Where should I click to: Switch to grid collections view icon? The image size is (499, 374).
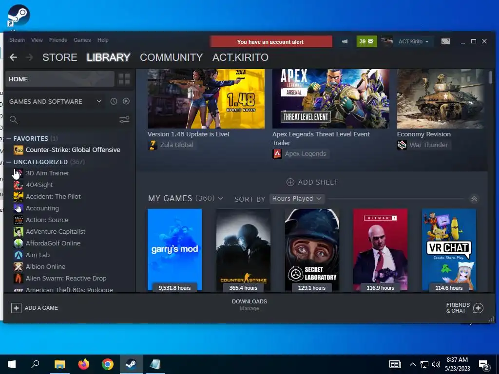pyautogui.click(x=124, y=79)
